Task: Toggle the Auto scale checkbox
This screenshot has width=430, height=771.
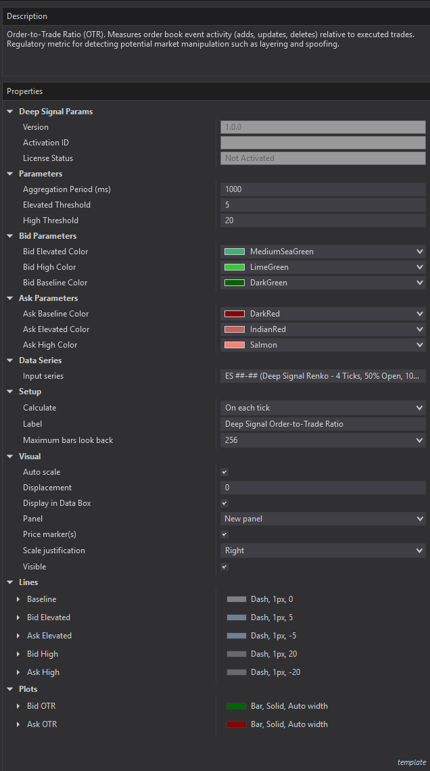Action: click(224, 472)
